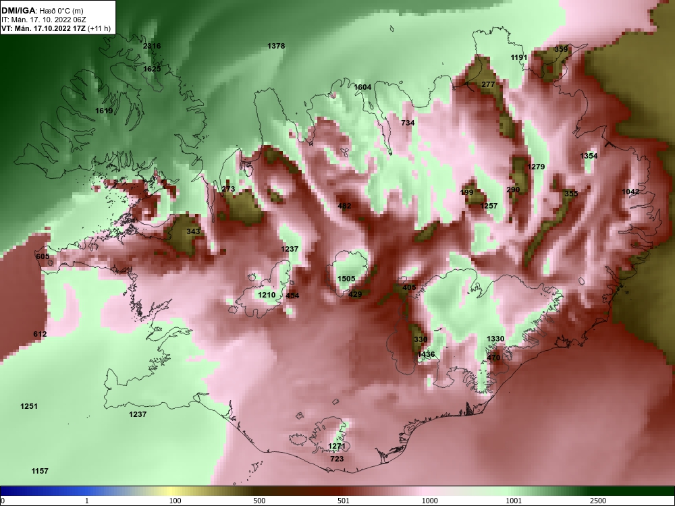Click the 470 label
The height and width of the screenshot is (506, 675).
493,358
